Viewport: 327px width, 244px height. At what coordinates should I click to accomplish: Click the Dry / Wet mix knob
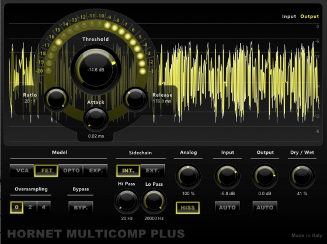pos(302,176)
